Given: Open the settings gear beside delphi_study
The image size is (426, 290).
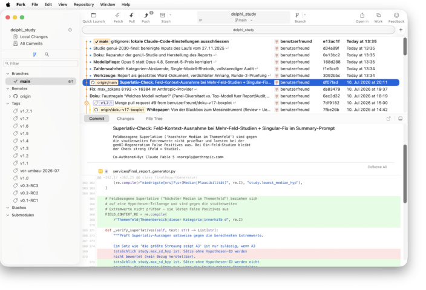Looking at the screenshot, I should [70, 30].
